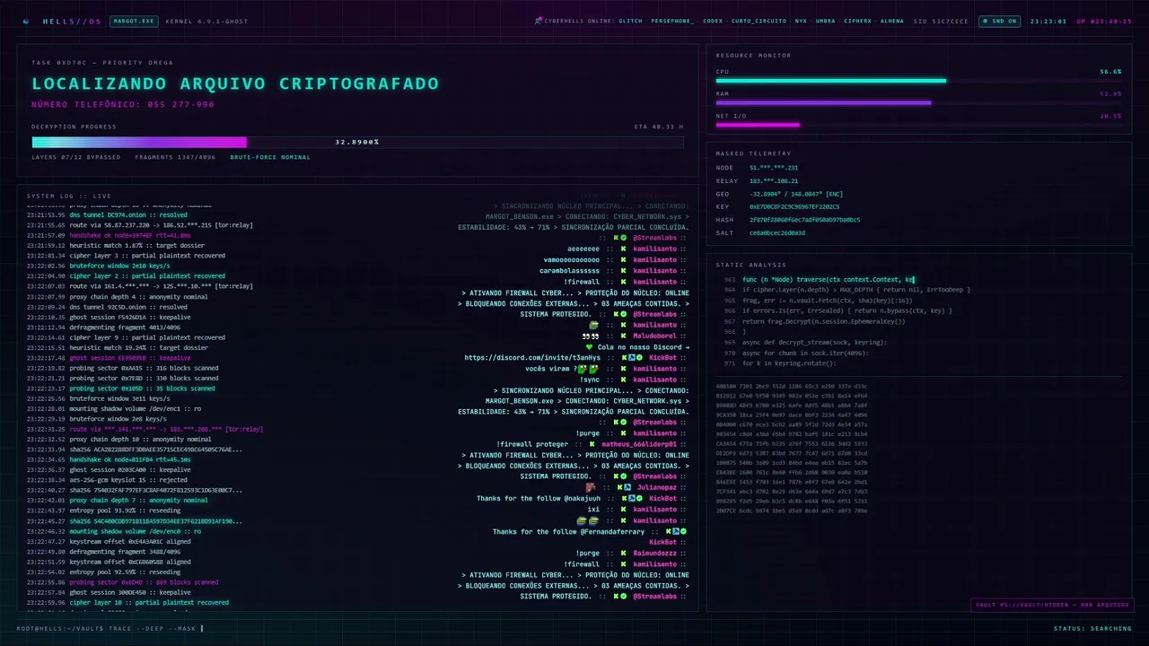The width and height of the screenshot is (1149, 646).
Task: Click the HASH telemetry value
Action: (x=804, y=220)
